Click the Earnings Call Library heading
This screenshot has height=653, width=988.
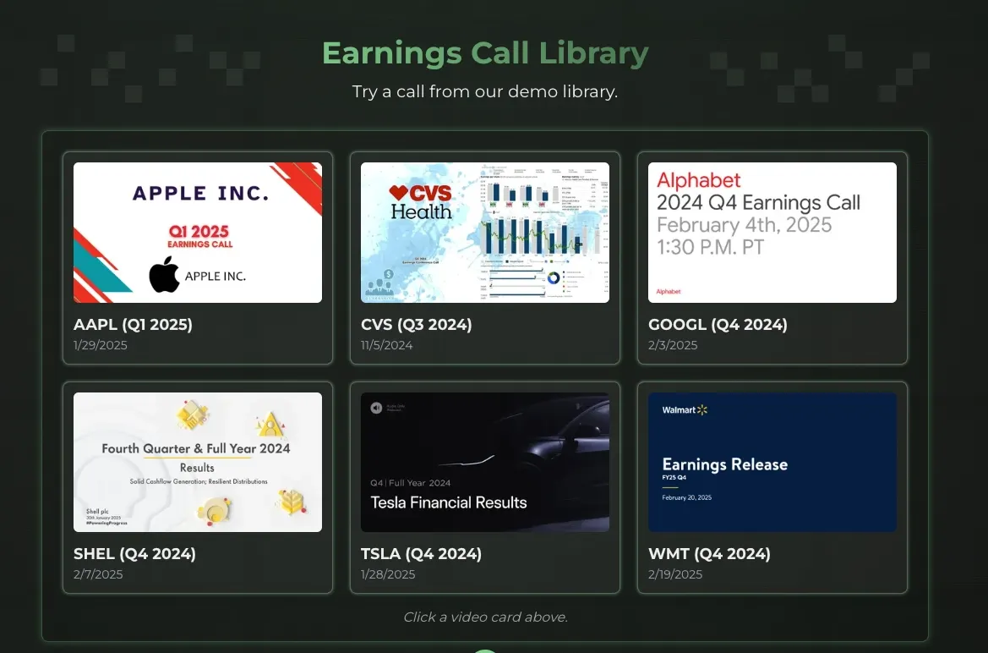[x=484, y=52]
